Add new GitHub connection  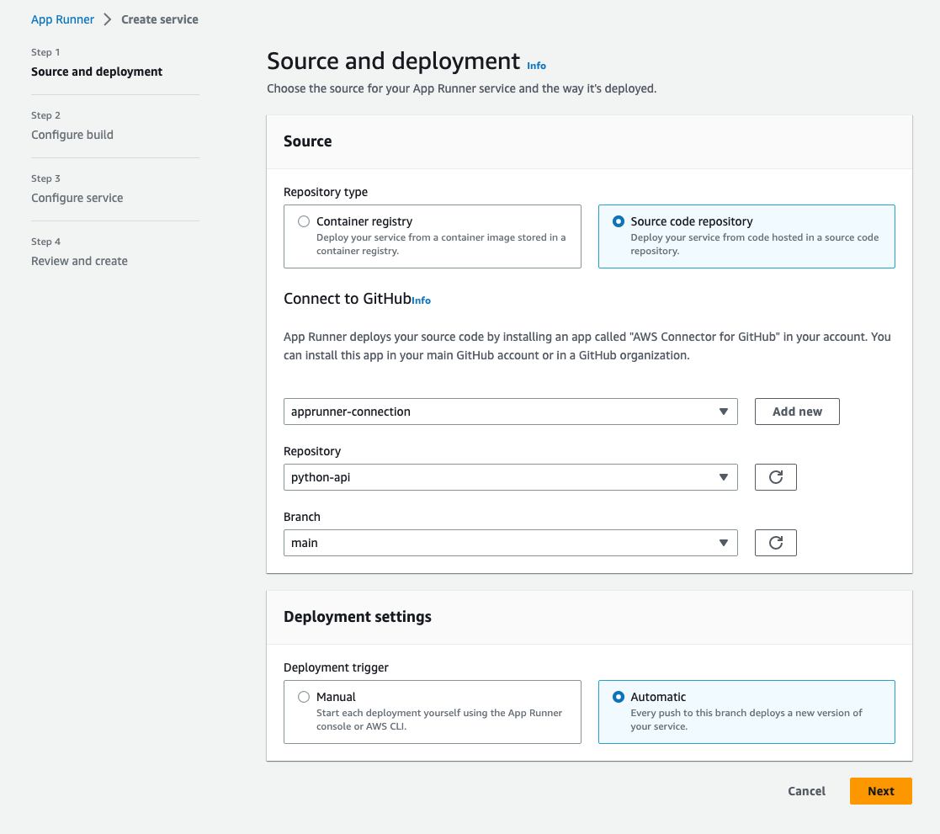[x=796, y=412]
